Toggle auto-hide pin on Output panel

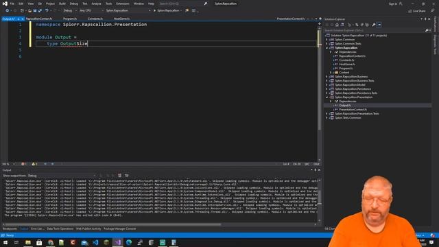tap(316, 170)
